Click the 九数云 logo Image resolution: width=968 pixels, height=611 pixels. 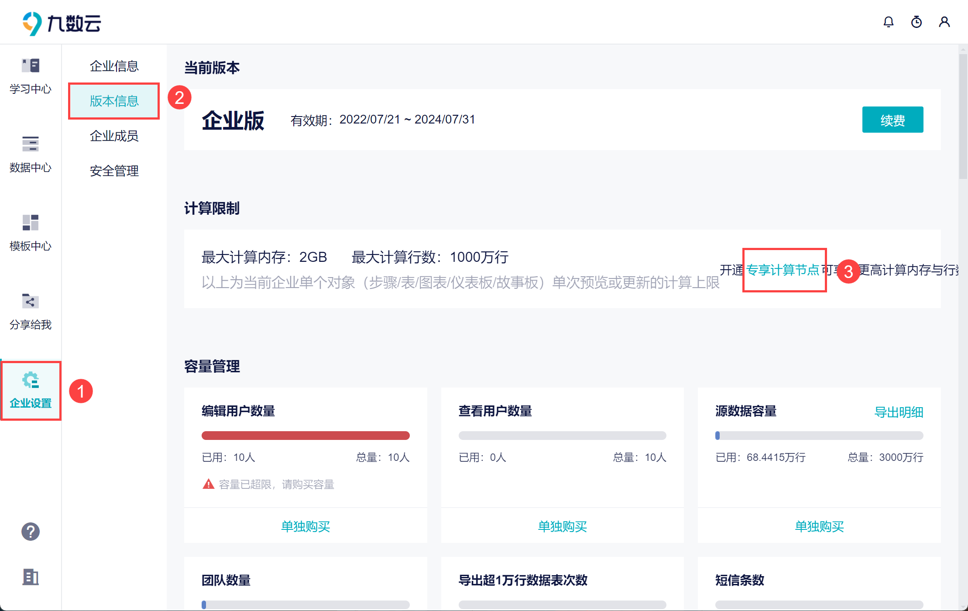point(62,23)
